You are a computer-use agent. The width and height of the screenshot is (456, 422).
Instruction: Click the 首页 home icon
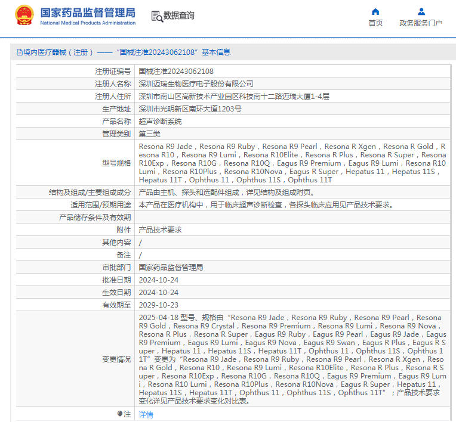pyautogui.click(x=375, y=11)
